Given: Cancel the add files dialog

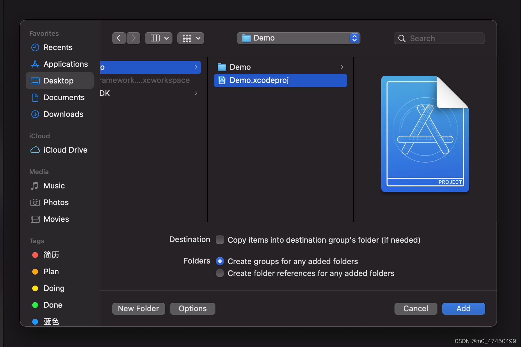Looking at the screenshot, I should tap(416, 309).
